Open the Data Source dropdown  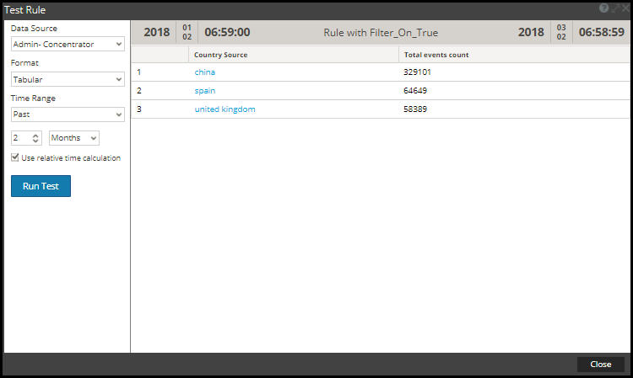[68, 44]
